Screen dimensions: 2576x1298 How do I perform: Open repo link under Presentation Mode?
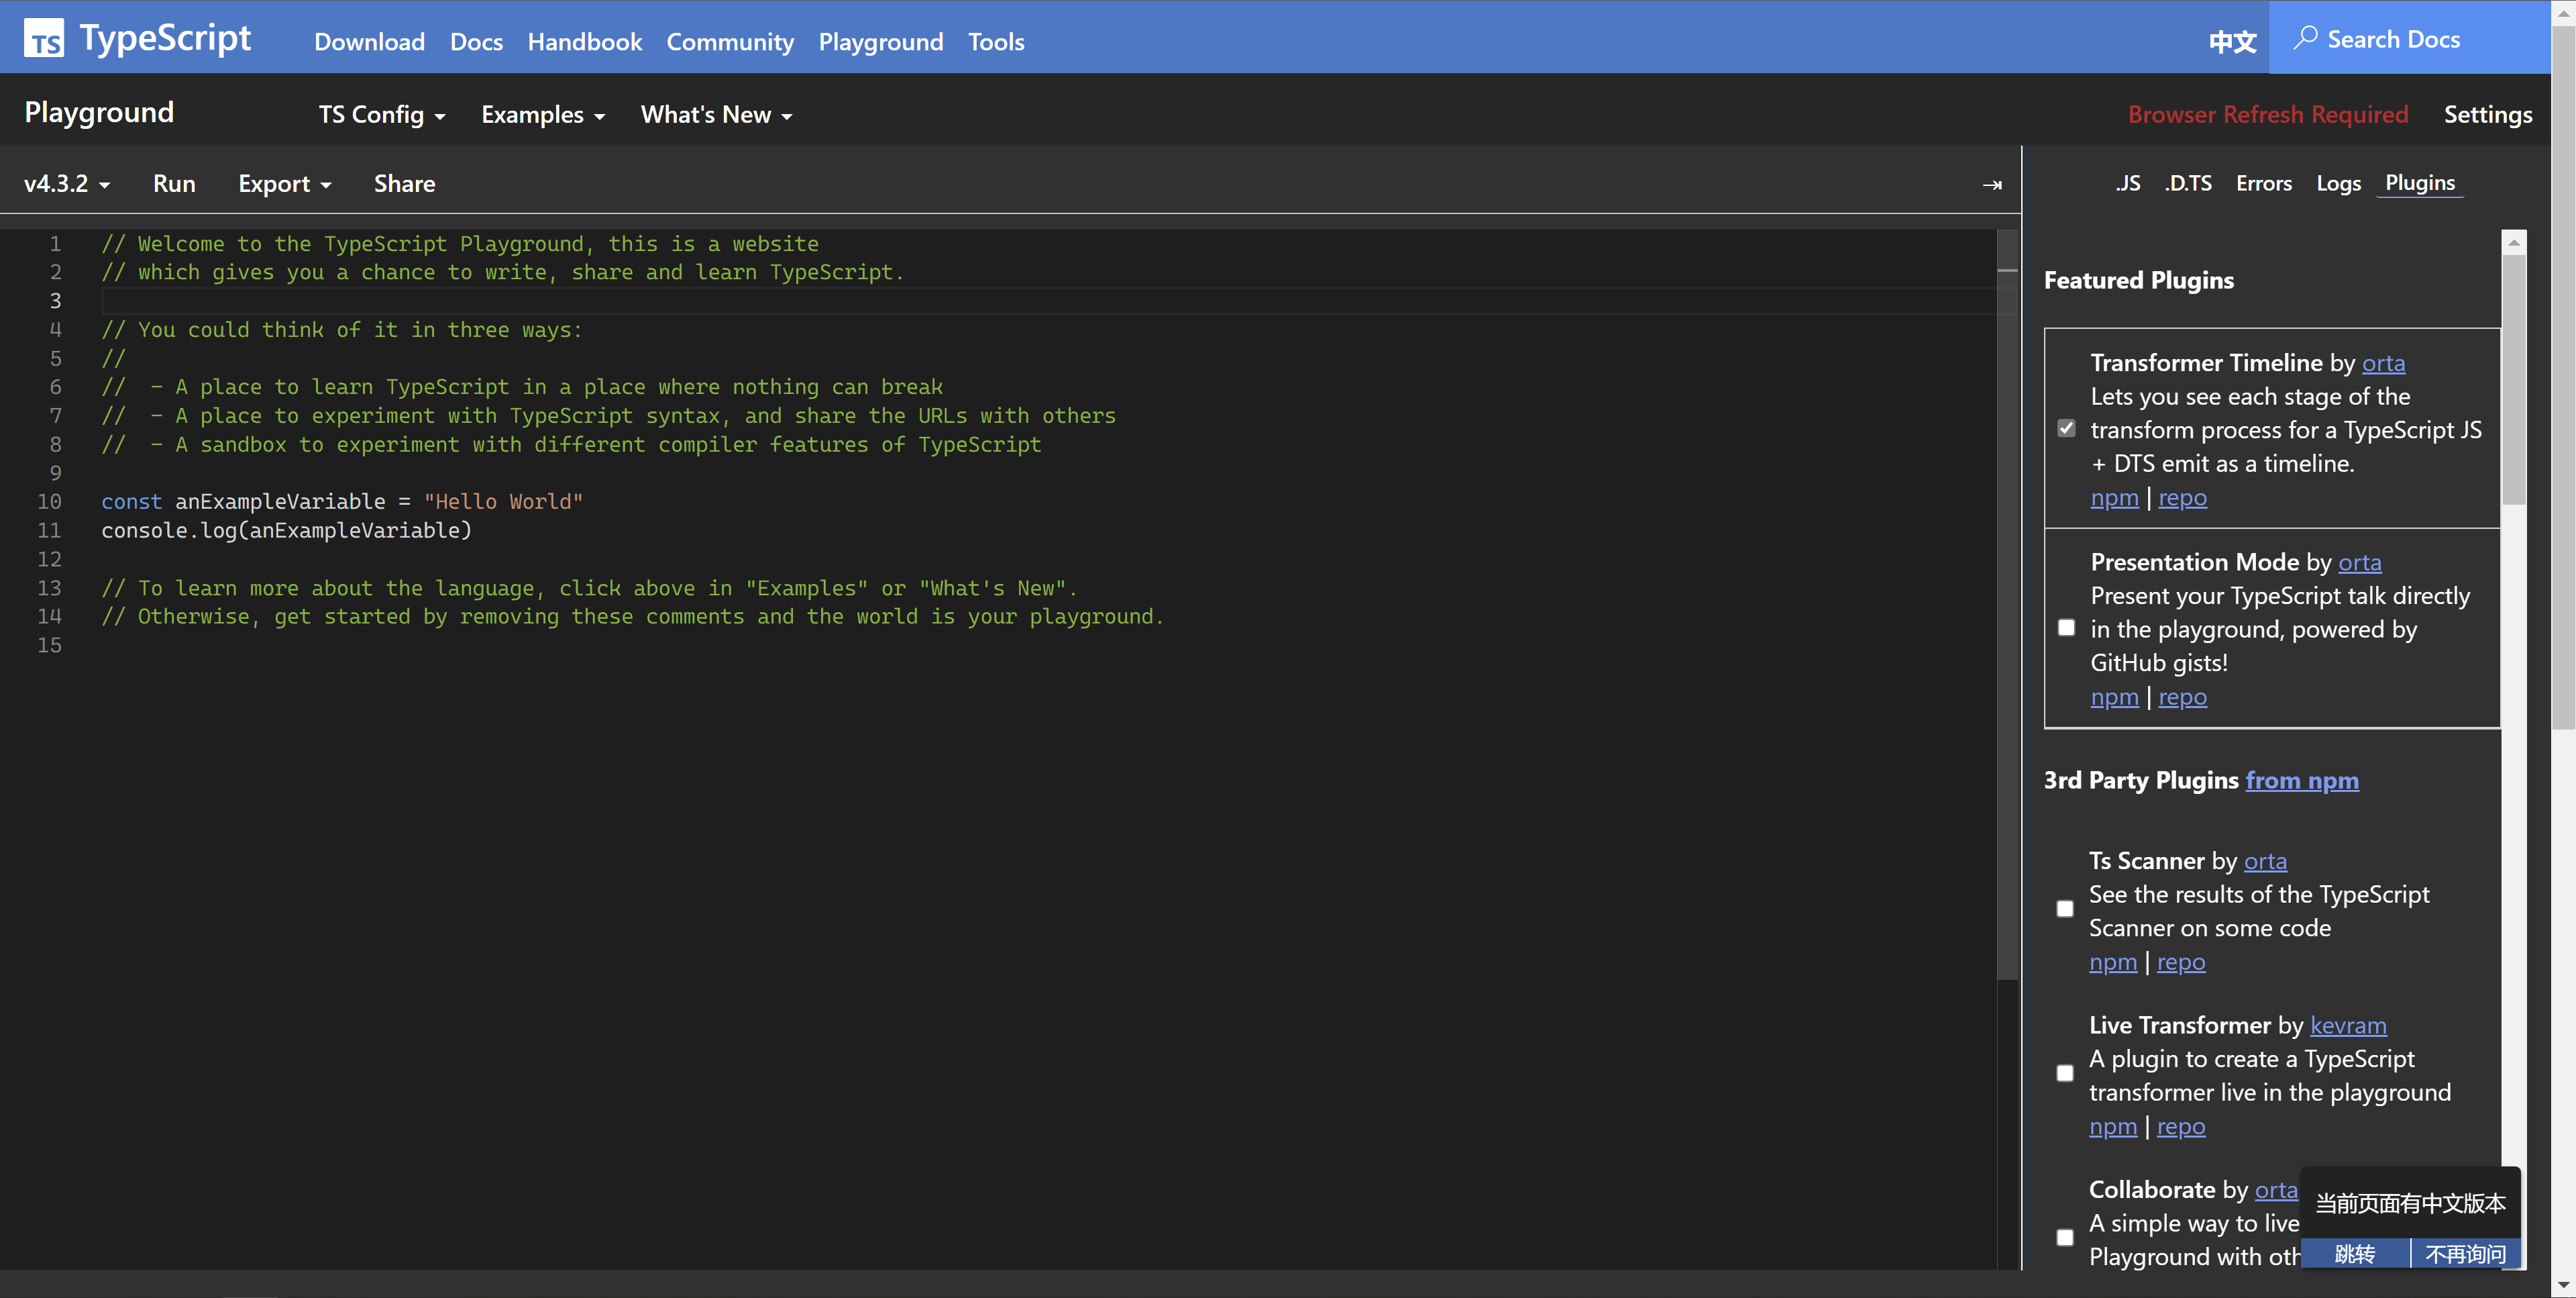click(x=2182, y=697)
